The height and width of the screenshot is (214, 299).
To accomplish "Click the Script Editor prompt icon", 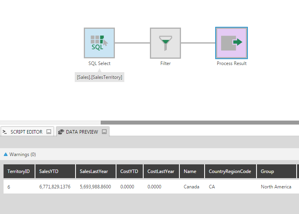I will (5, 132).
